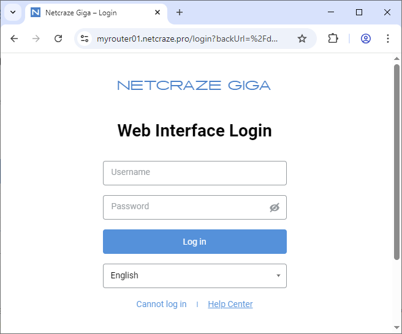View site information icon in address bar

pos(85,39)
